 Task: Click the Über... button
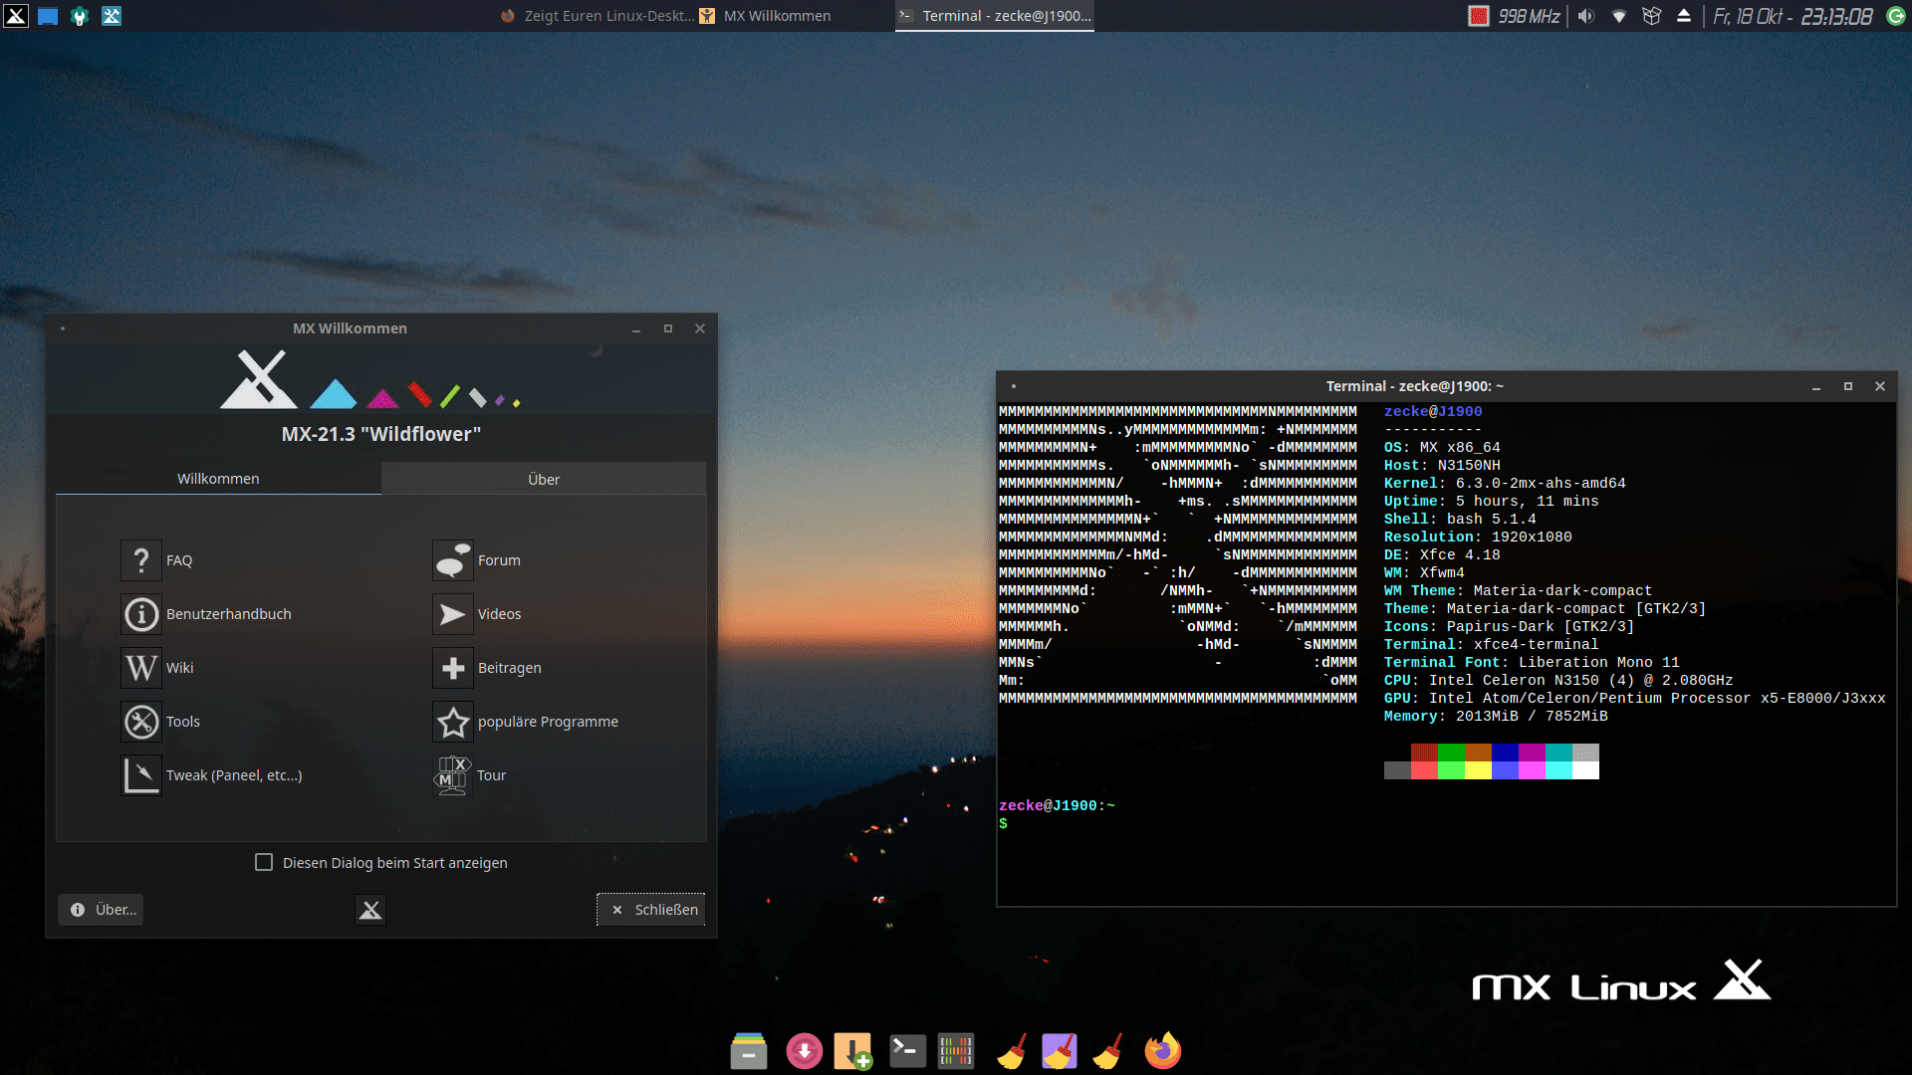101,910
